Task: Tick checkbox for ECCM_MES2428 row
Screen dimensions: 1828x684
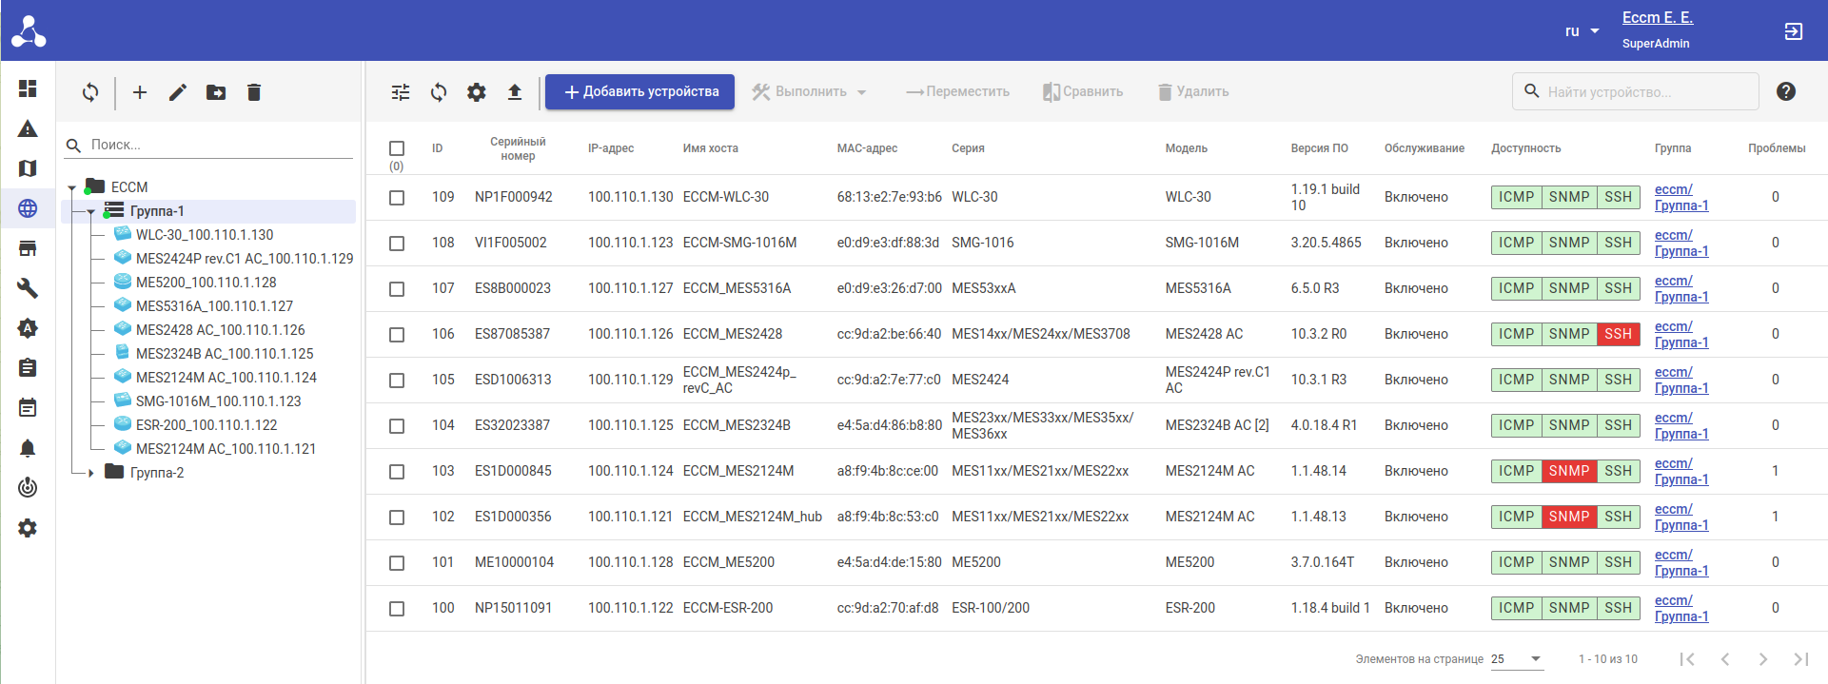Action: (397, 335)
